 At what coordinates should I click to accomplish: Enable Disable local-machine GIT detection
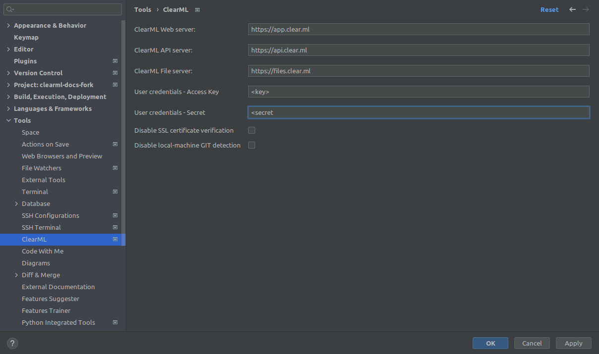(x=252, y=145)
